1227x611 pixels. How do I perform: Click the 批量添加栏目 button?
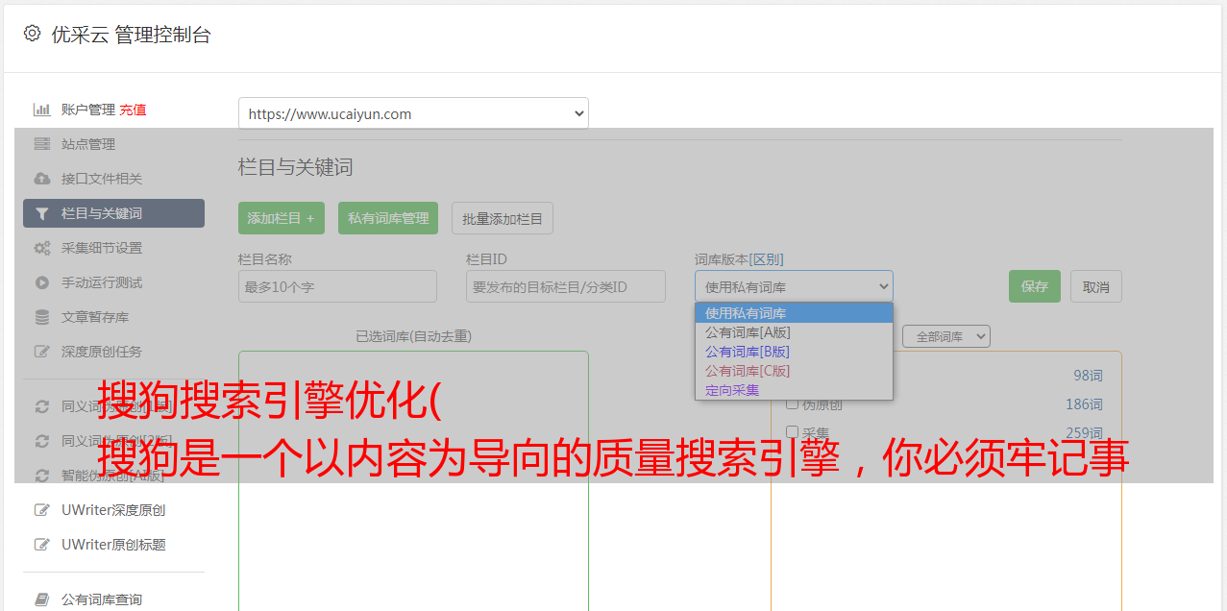point(503,218)
